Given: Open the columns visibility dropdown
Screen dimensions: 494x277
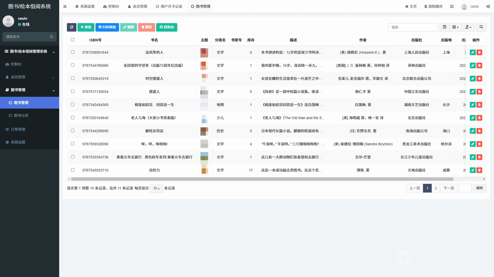Looking at the screenshot, I should click(x=455, y=27).
